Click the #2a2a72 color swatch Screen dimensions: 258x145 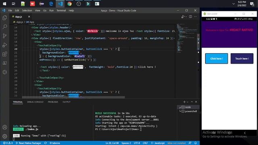[x=79, y=56]
